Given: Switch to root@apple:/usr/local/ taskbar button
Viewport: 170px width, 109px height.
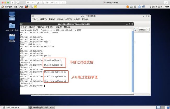Looking at the screenshot, I should [x=42, y=107].
